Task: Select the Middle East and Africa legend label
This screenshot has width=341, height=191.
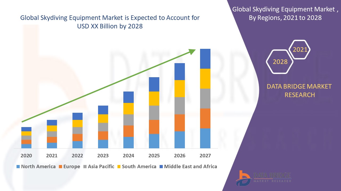Action: tap(190, 167)
